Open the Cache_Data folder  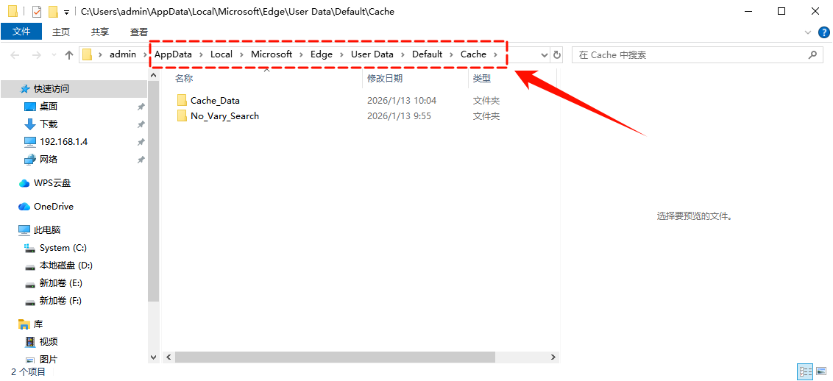(x=214, y=100)
